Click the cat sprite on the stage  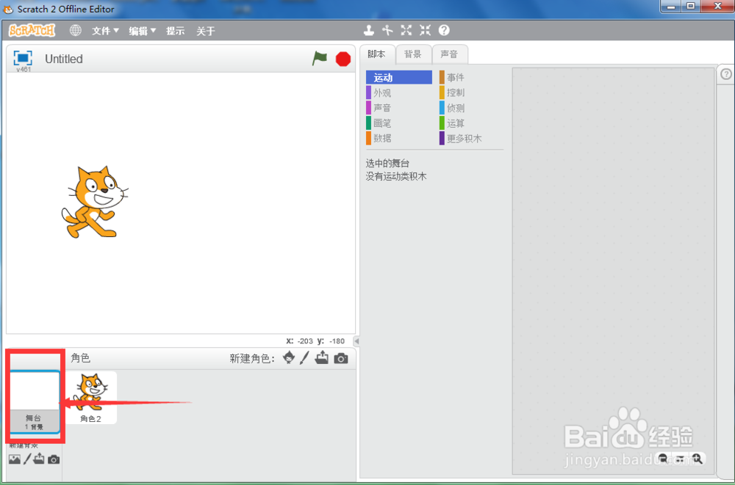94,202
